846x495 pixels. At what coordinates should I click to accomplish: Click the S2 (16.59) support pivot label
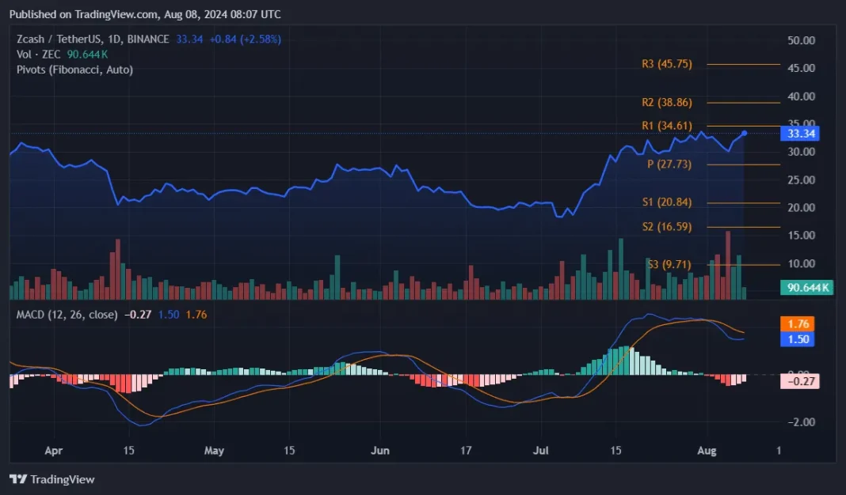click(x=666, y=227)
